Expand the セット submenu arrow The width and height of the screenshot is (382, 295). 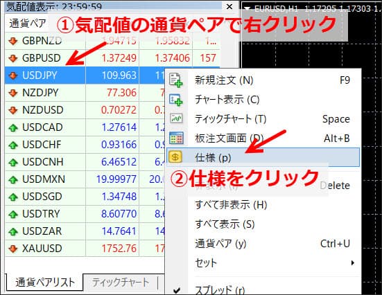(352, 263)
